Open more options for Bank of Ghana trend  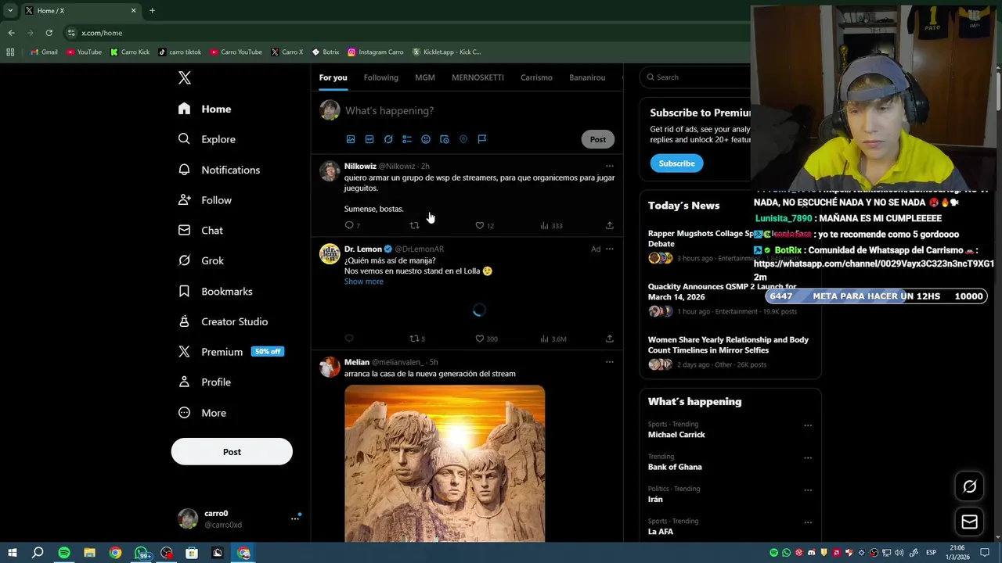[x=808, y=458]
